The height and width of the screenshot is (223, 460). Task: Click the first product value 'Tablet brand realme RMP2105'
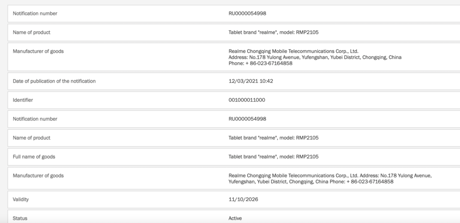[274, 32]
